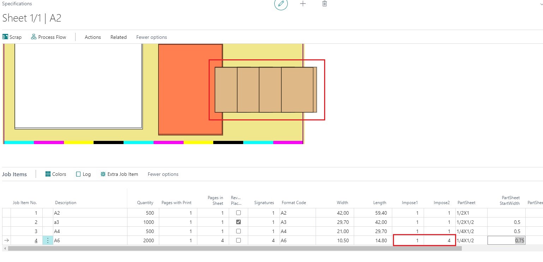
Task: Open the Related menu
Action: click(118, 37)
